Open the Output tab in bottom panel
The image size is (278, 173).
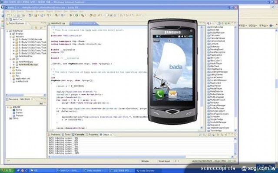tap(106, 135)
